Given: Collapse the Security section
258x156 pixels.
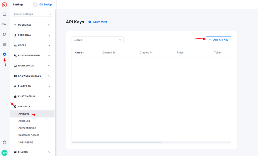Looking at the screenshot, I should (32, 106).
